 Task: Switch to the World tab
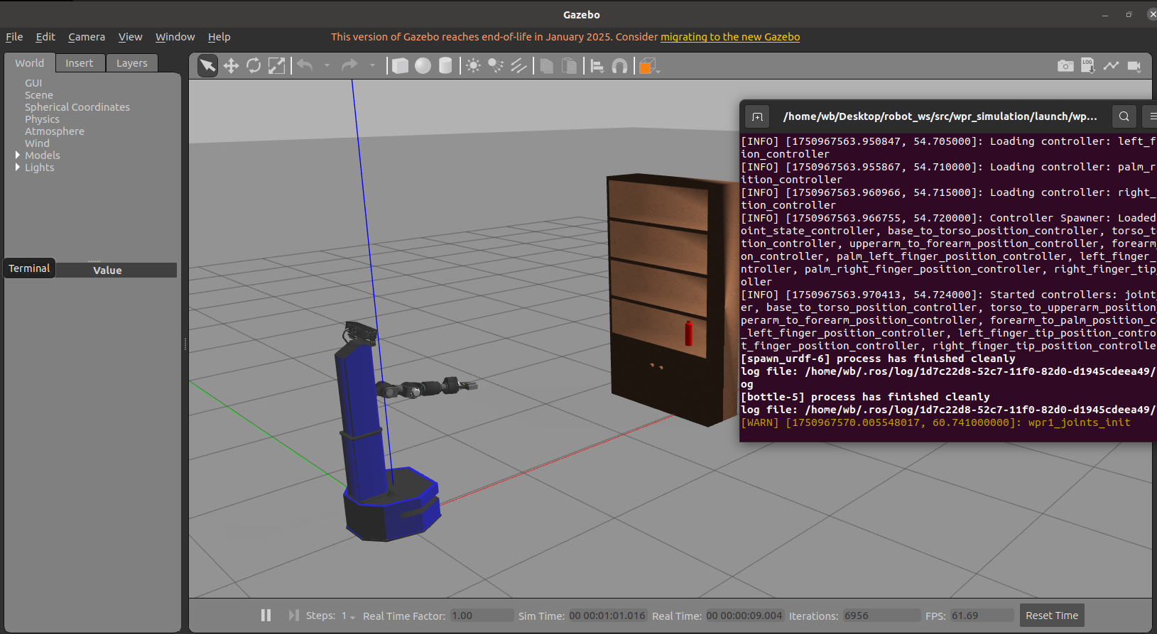coord(30,62)
